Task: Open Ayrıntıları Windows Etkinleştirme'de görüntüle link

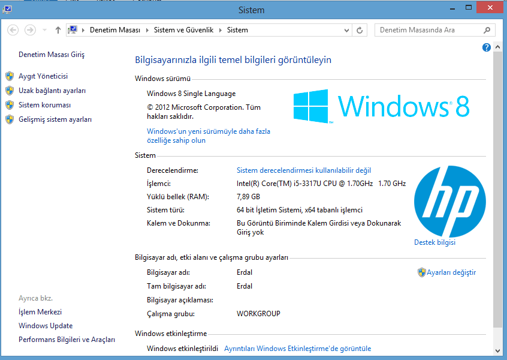Action: 297,349
